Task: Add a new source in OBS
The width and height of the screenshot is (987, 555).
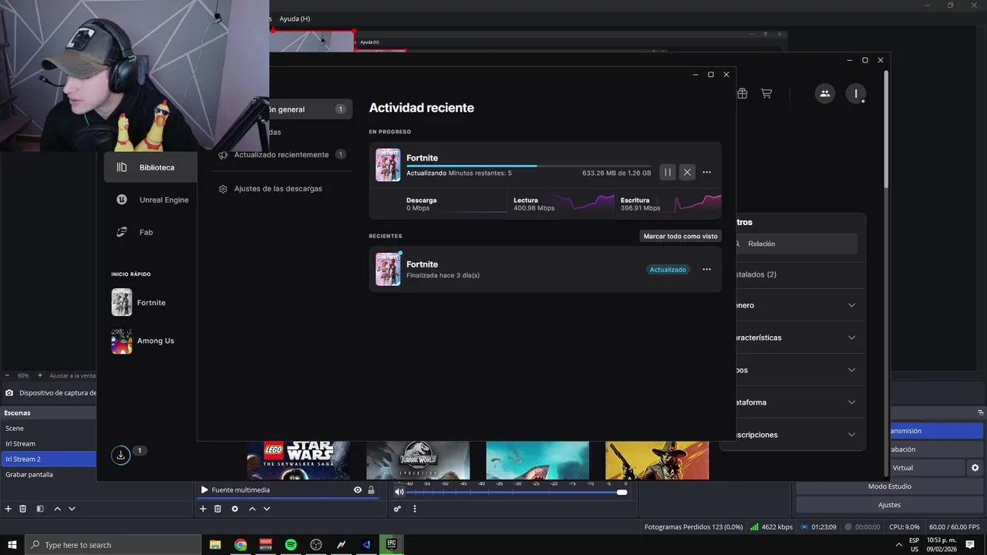Action: click(203, 509)
